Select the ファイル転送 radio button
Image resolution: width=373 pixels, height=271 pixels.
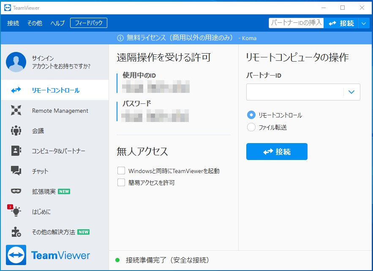point(251,127)
